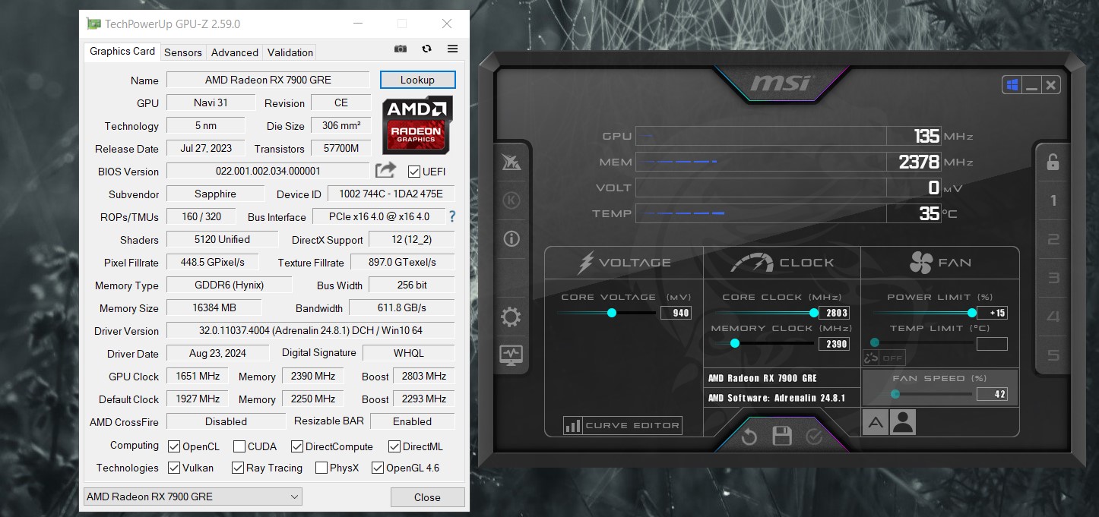Image resolution: width=1099 pixels, height=517 pixels.
Task: Adjust the Core Voltage slider handle
Action: [x=612, y=313]
